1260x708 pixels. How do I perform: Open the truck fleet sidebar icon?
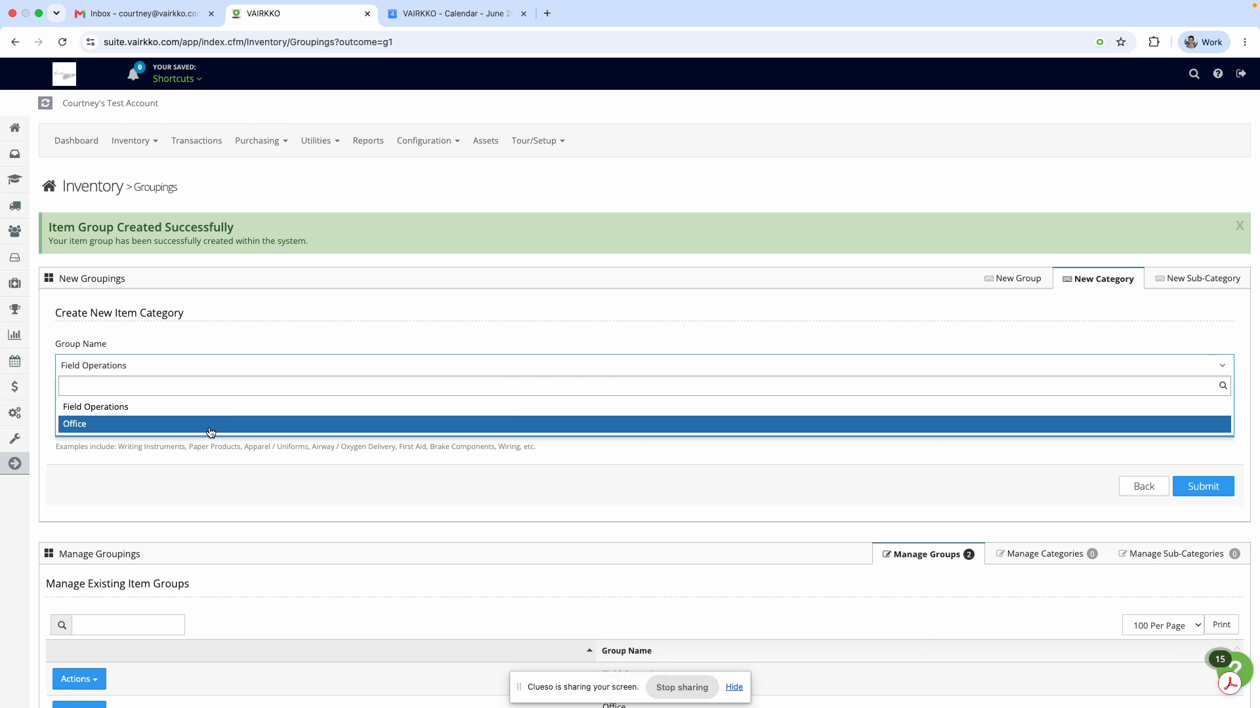click(x=14, y=206)
